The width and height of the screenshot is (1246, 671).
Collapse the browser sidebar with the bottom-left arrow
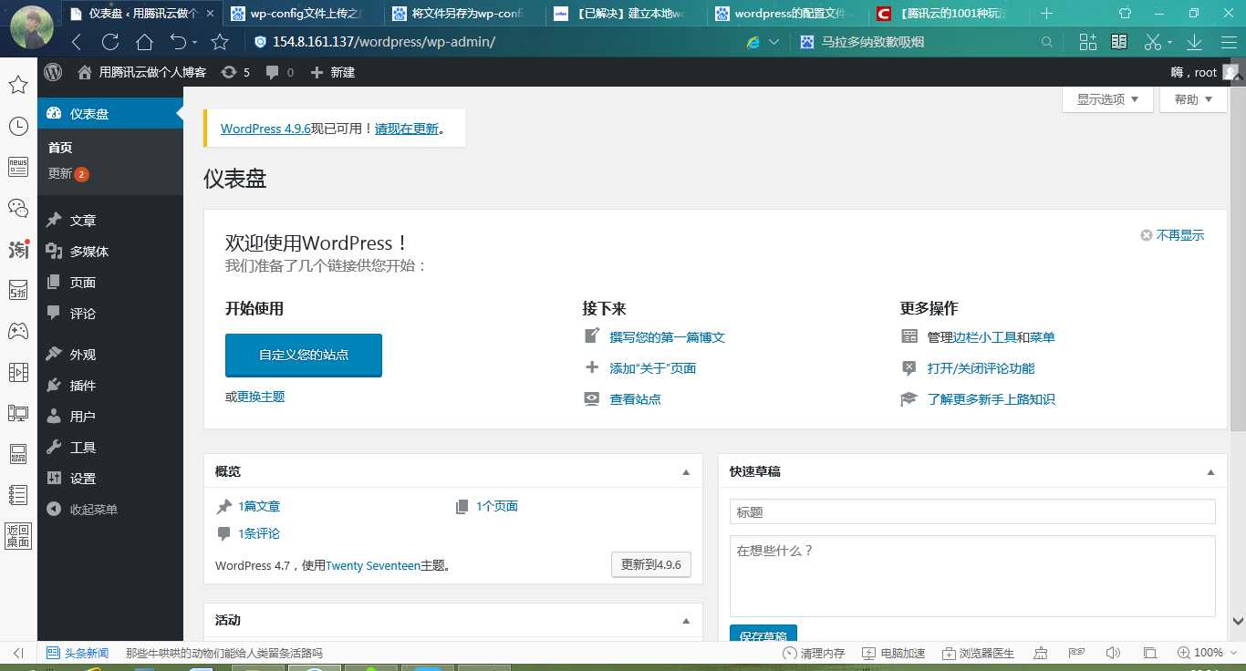(17, 653)
